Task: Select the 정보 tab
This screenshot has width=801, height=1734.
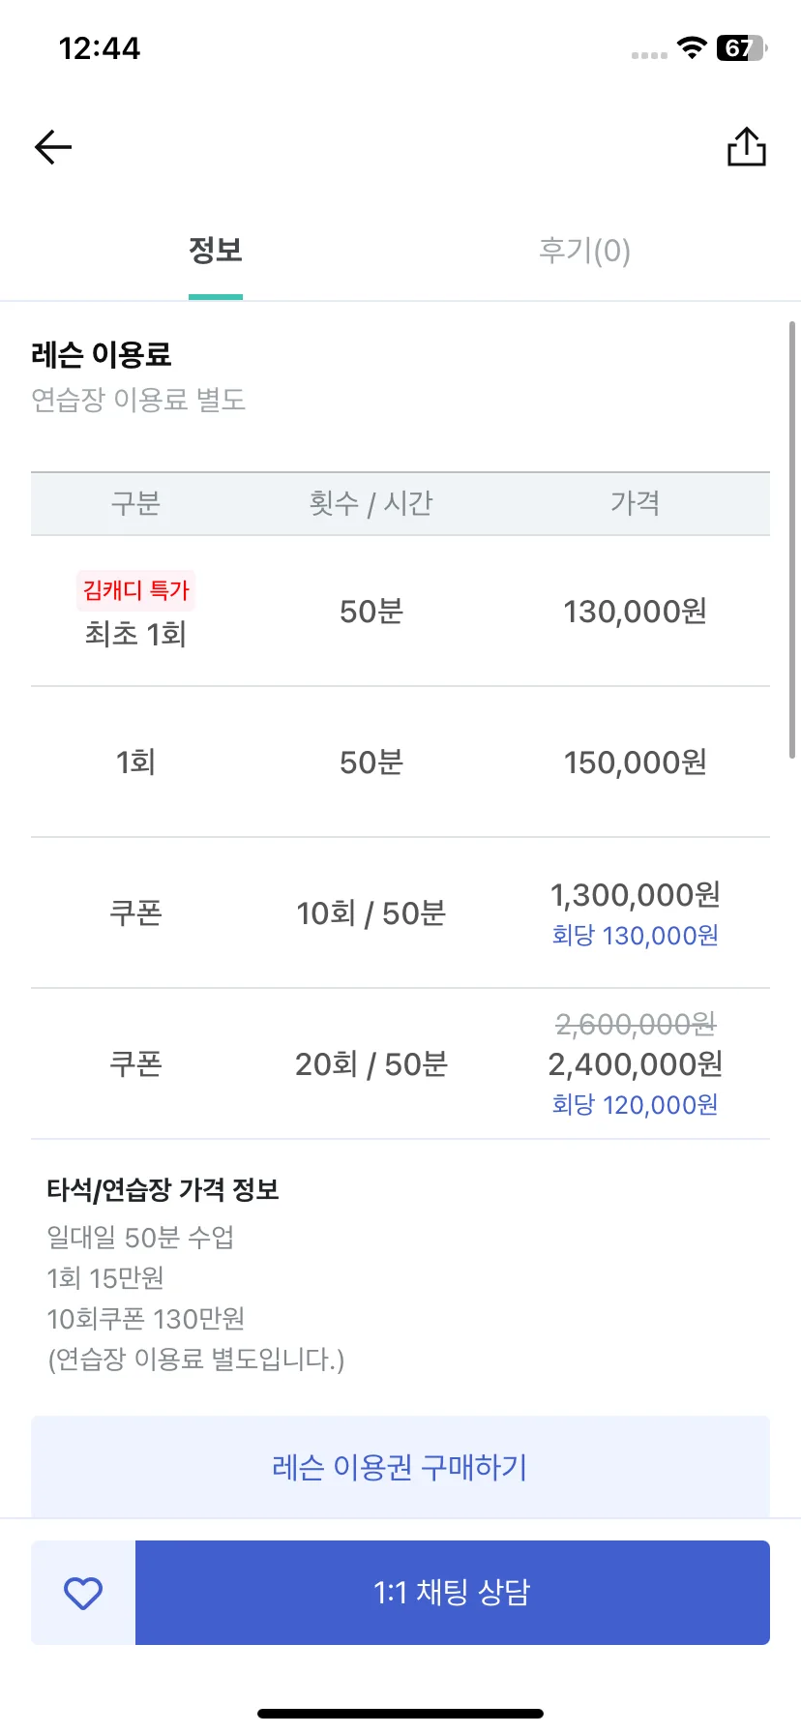Action: (215, 251)
